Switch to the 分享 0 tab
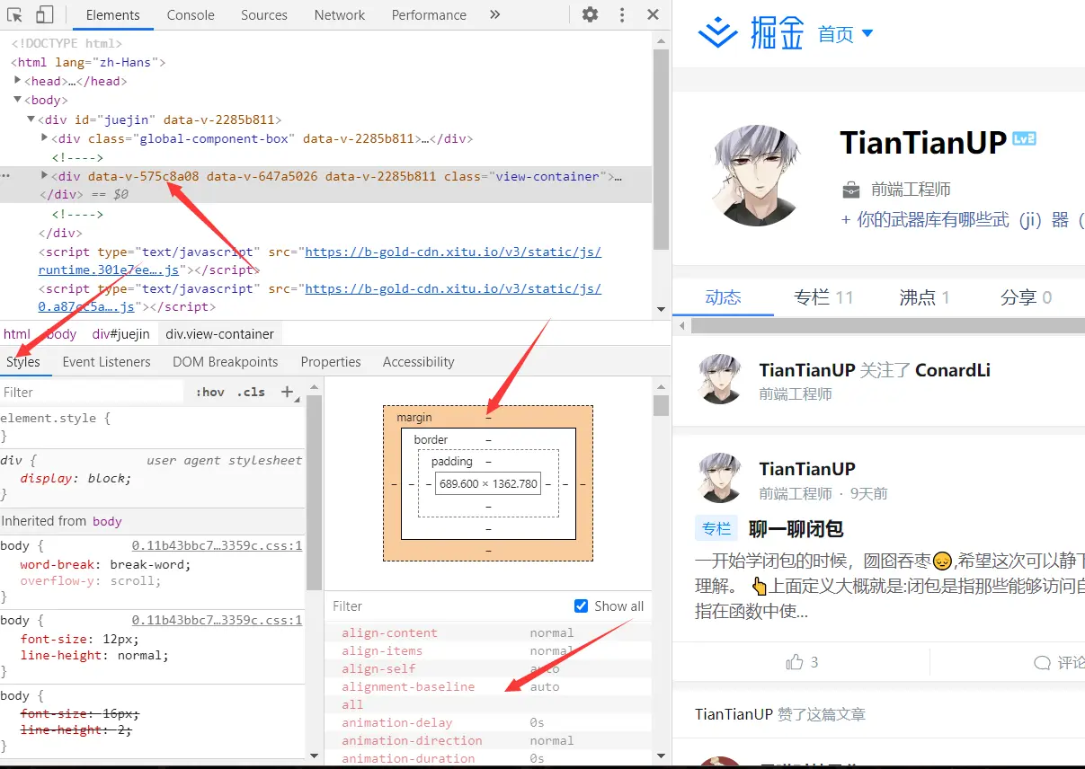 pos(1027,297)
